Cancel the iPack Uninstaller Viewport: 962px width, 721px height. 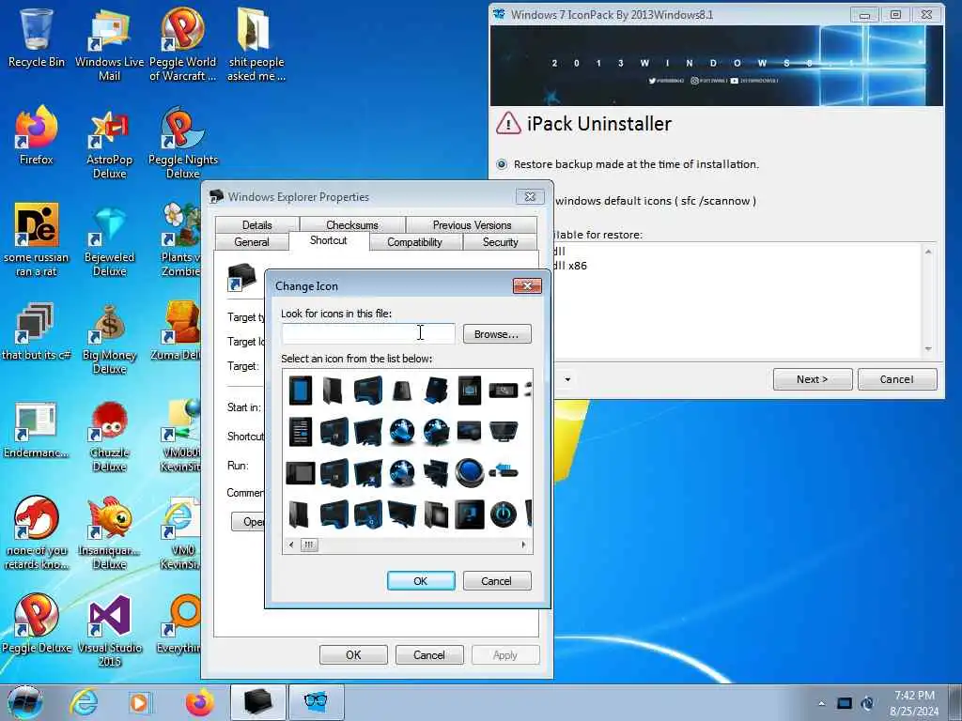tap(897, 379)
